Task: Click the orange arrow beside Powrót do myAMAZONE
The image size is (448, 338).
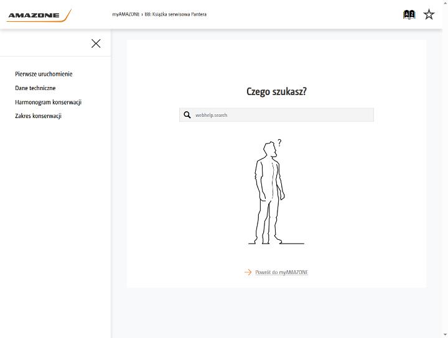Action: [248, 272]
